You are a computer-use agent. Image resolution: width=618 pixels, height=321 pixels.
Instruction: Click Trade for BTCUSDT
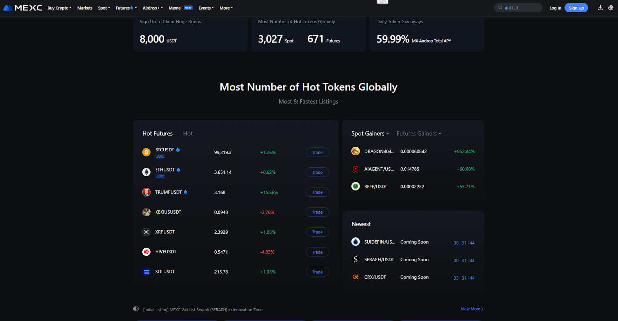(x=317, y=152)
